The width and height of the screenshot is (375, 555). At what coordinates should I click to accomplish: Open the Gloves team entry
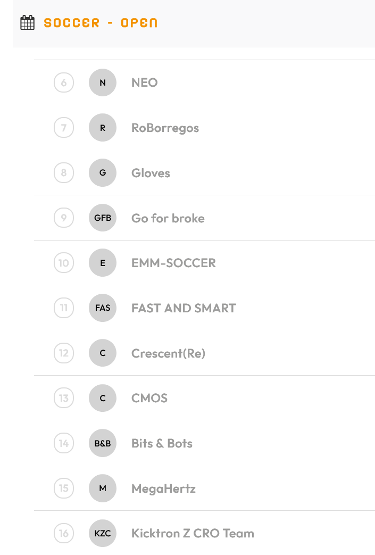(x=151, y=173)
